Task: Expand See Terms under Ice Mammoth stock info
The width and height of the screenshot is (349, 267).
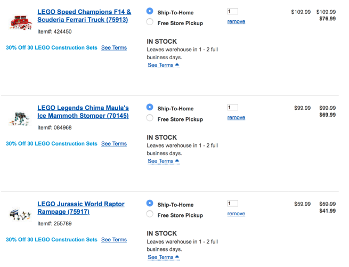Action: point(163,161)
